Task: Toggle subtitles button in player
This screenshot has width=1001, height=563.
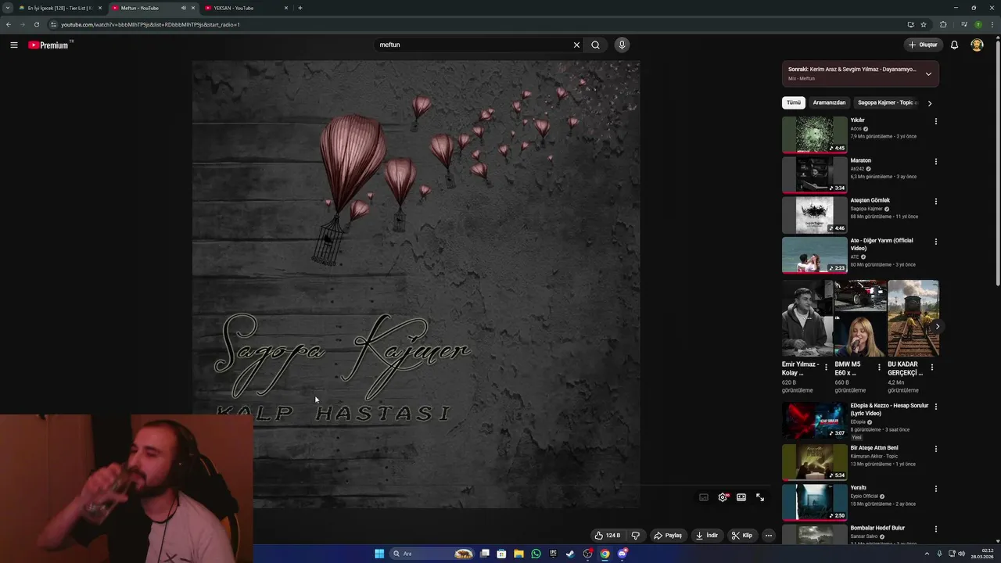Action: 704,497
